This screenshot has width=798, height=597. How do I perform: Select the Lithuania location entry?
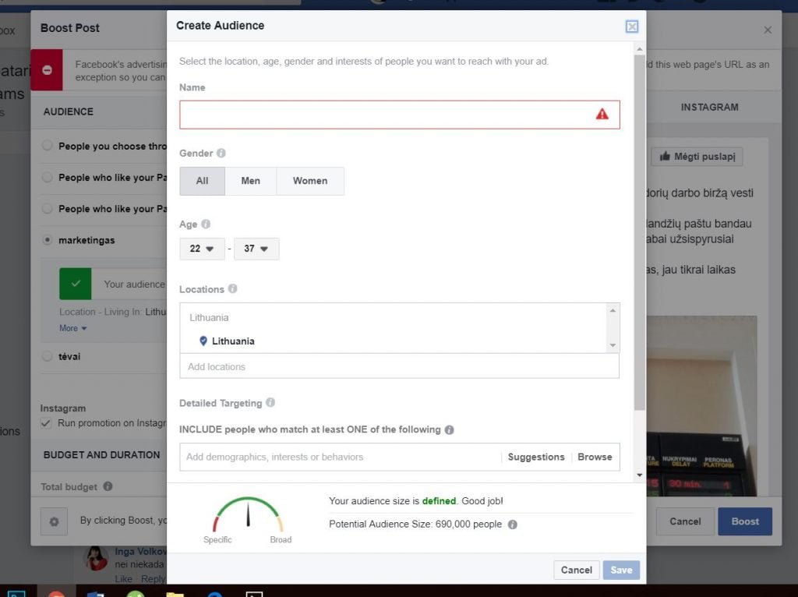(233, 341)
